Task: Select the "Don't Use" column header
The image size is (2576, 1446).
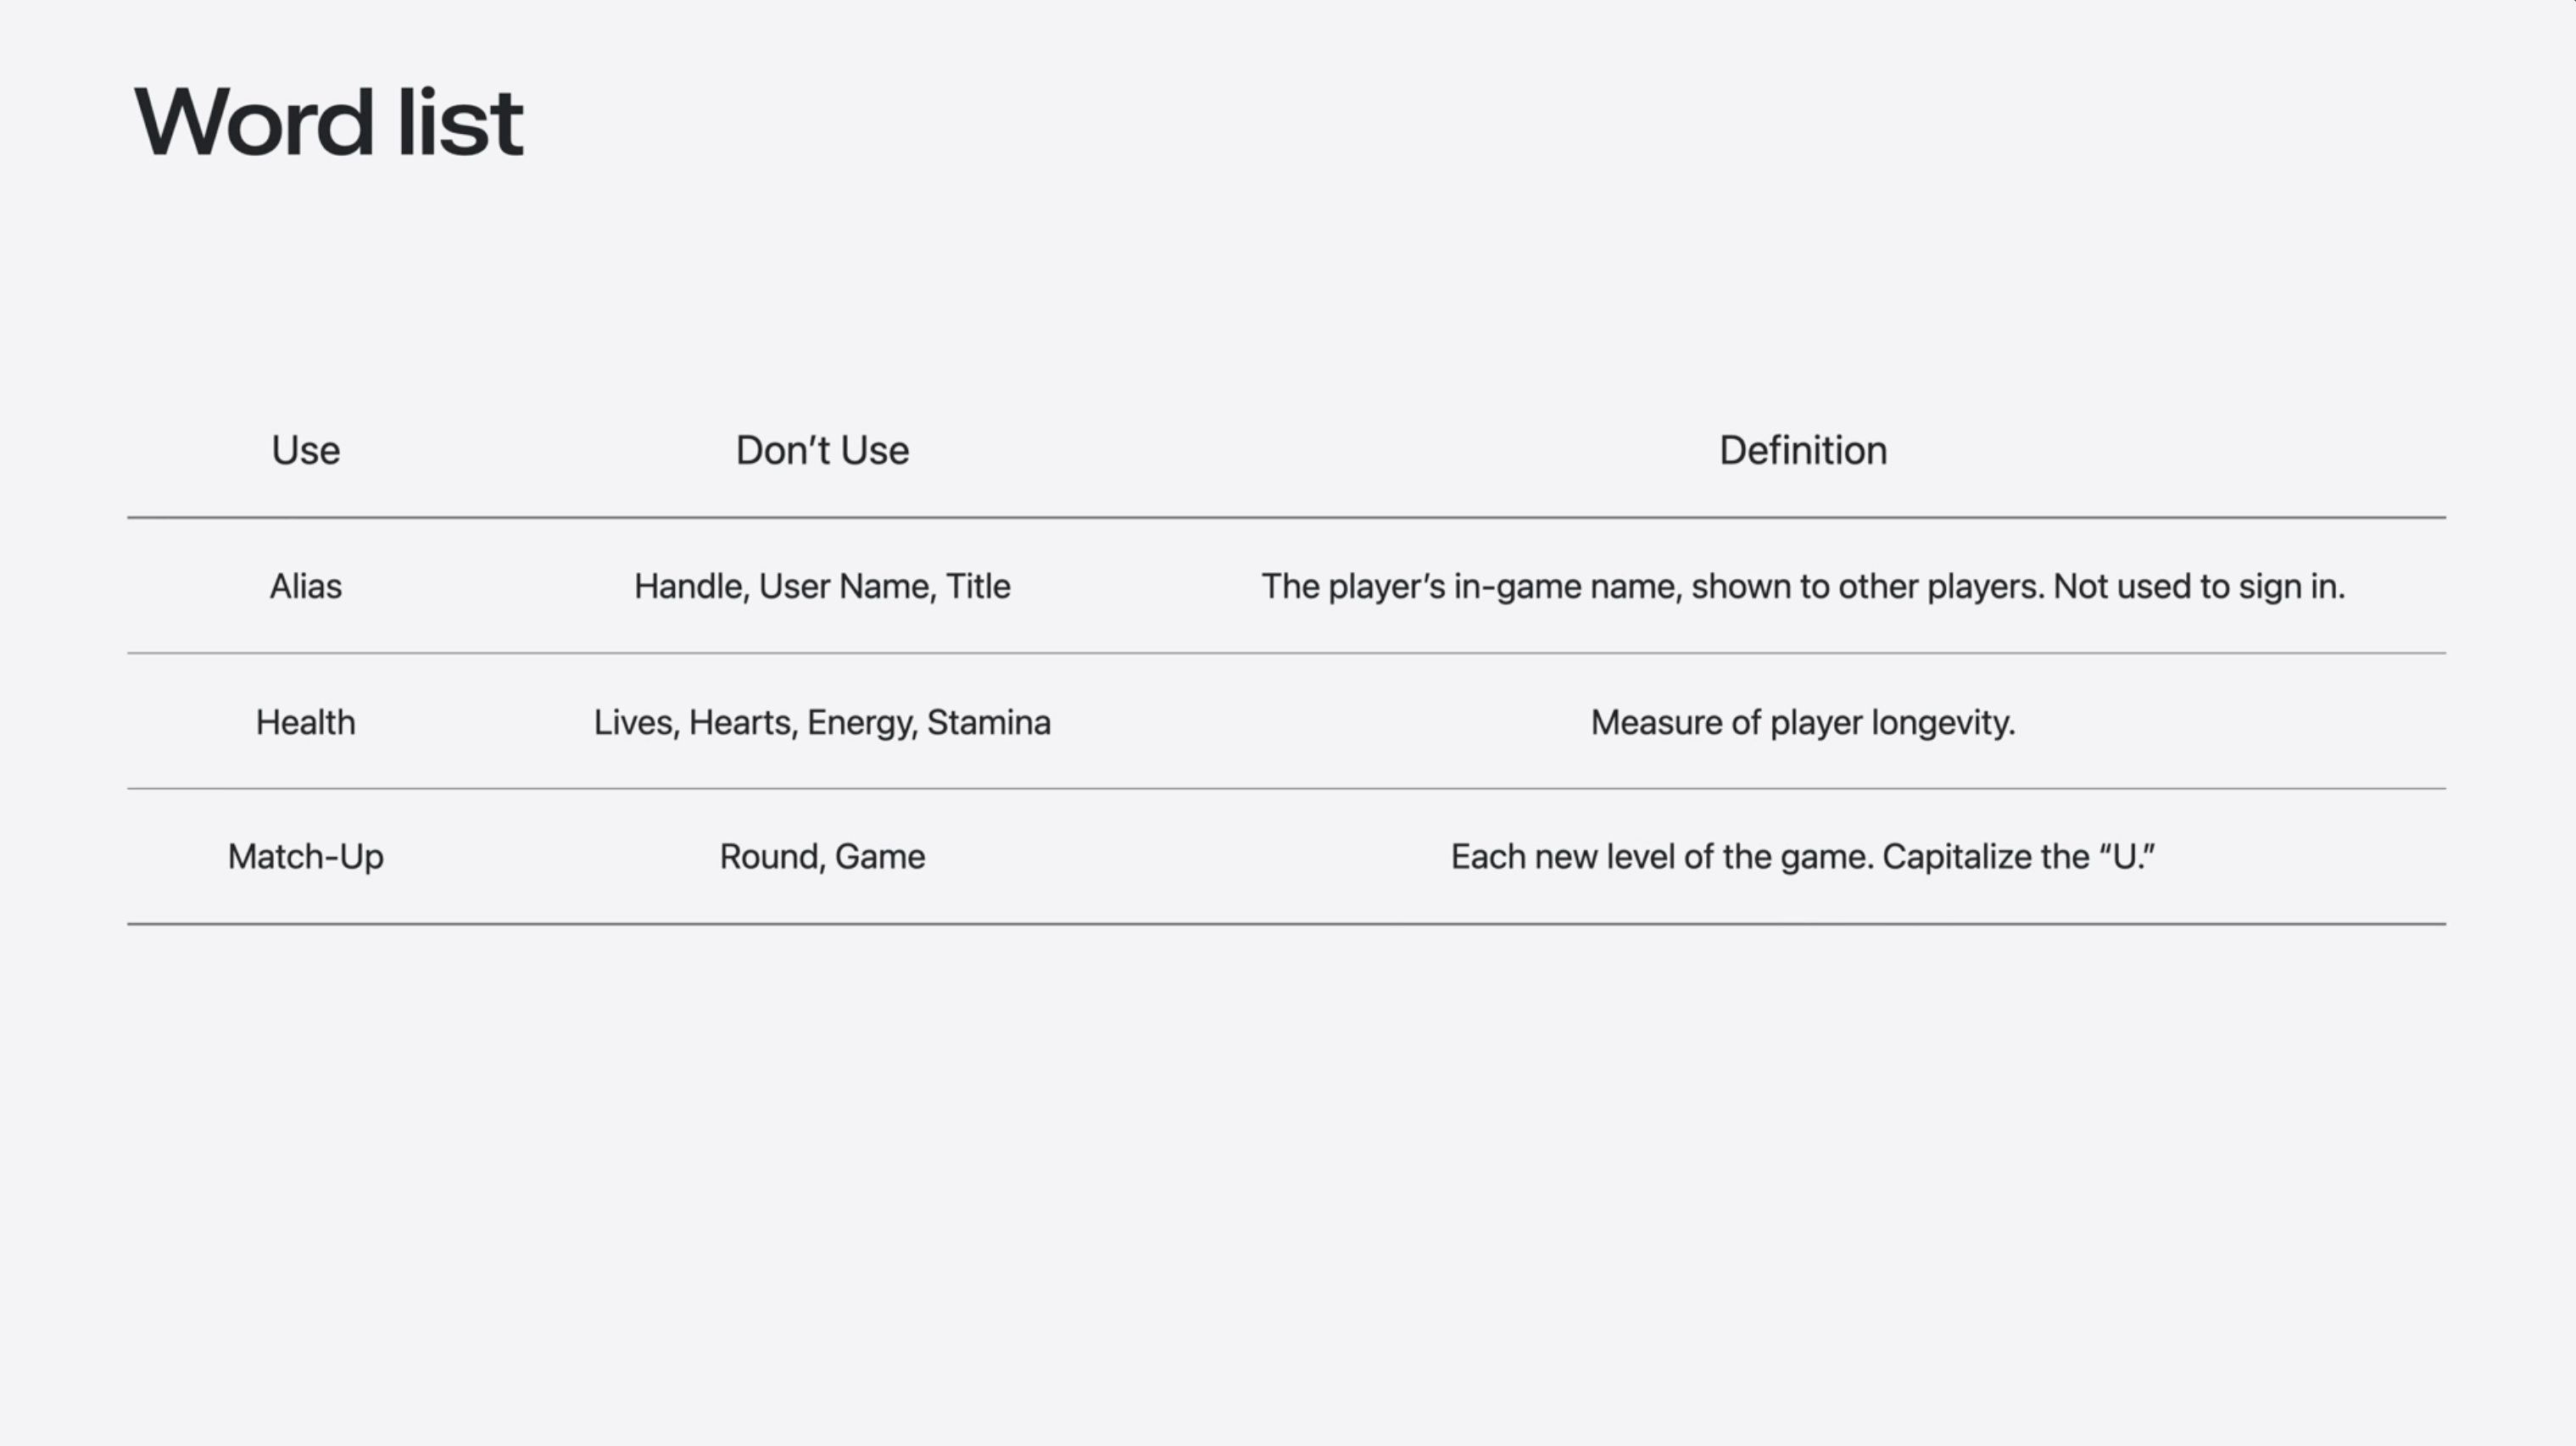Action: [x=822, y=451]
